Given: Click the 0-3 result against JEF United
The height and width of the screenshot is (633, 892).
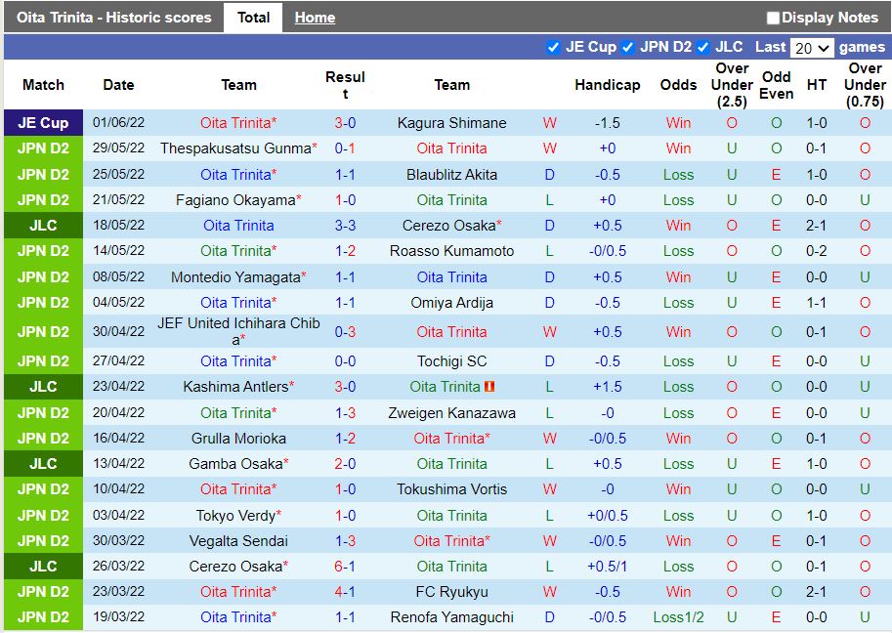Looking at the screenshot, I should point(345,332).
